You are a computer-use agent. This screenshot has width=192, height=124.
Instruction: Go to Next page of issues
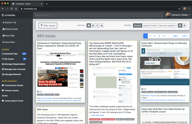tap(176, 36)
